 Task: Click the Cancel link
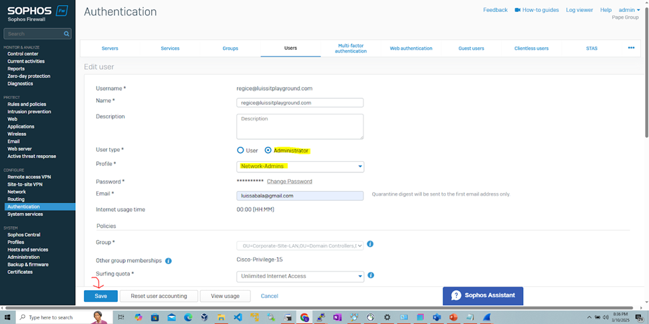click(x=270, y=296)
